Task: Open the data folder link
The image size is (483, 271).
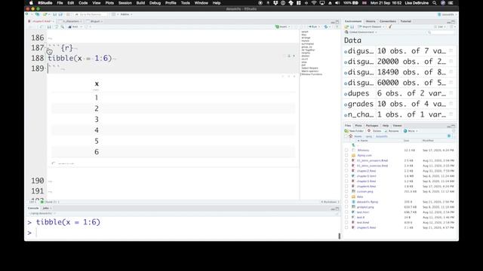Action: point(360,196)
